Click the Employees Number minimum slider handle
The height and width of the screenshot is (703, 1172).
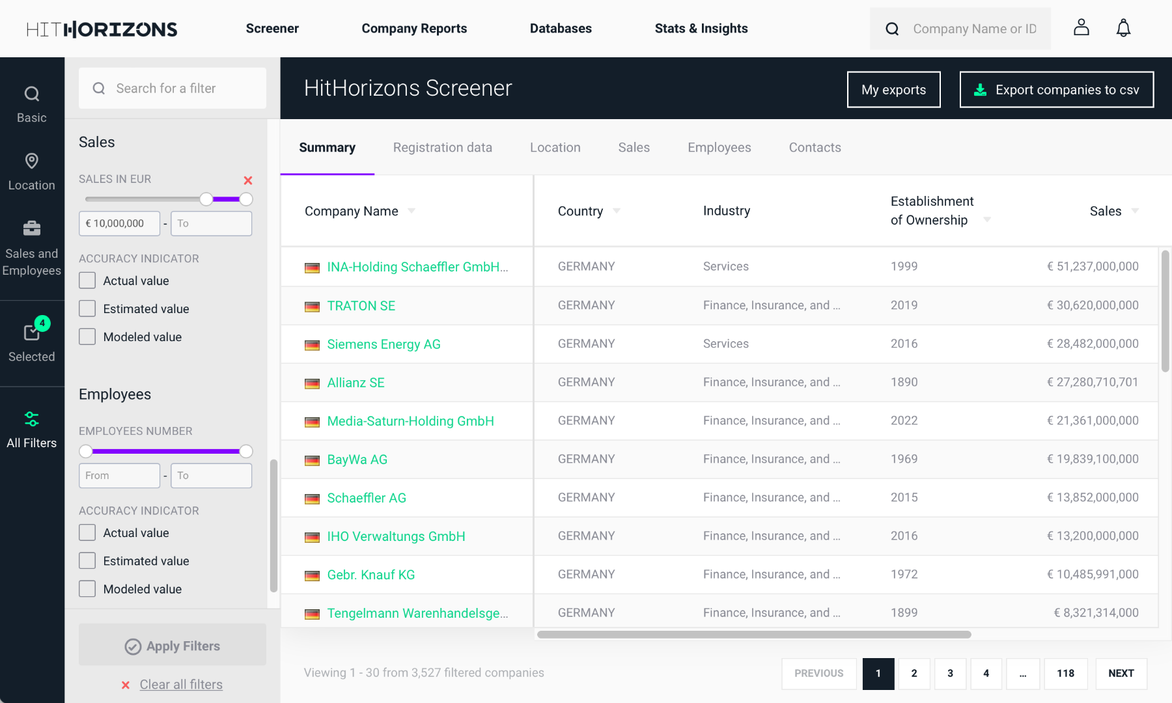coord(86,451)
